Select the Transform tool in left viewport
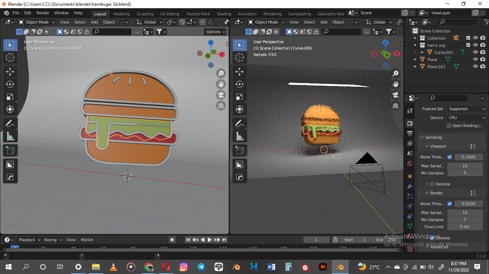Viewport: 489px width, 274px height. point(10,109)
